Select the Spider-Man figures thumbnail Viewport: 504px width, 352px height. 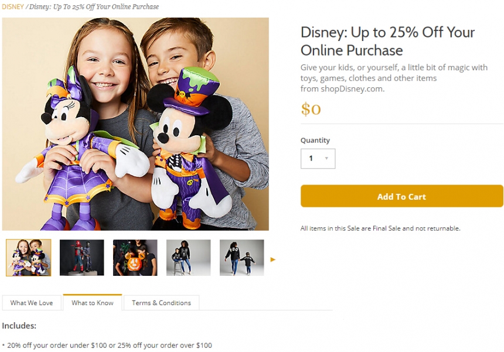[x=81, y=257]
